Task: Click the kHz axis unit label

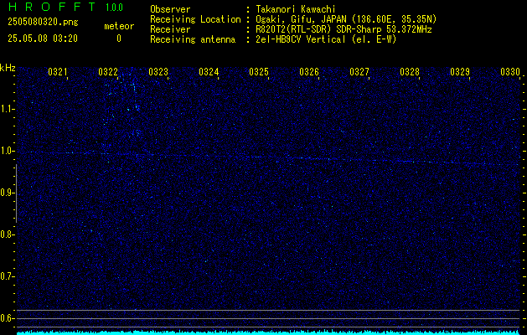Action: tap(8, 68)
